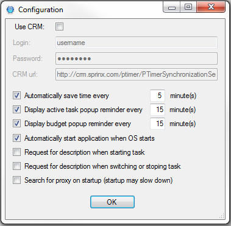Click the resize grip at window corner
Image resolution: width=231 pixels, height=226 pixels.
click(x=222, y=216)
